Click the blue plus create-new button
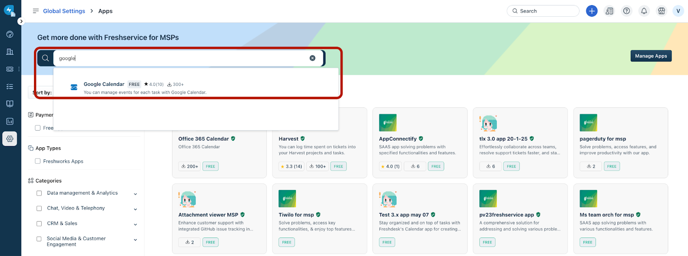Viewport: 688px width, 256px height. click(592, 11)
